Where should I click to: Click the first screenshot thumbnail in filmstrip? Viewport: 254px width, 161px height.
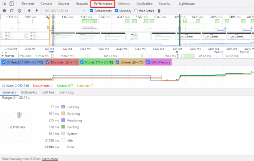coord(13,36)
